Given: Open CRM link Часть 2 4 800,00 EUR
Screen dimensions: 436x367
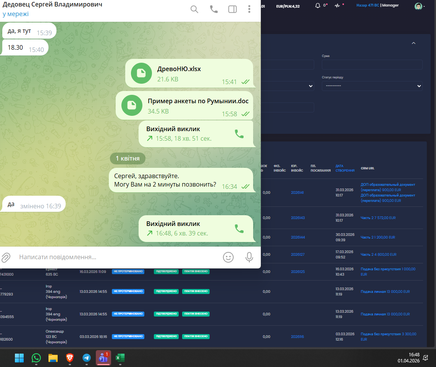Looking at the screenshot, I should click(378, 255).
